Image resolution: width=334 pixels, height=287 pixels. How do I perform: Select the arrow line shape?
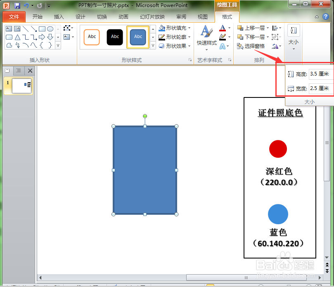point(34,28)
